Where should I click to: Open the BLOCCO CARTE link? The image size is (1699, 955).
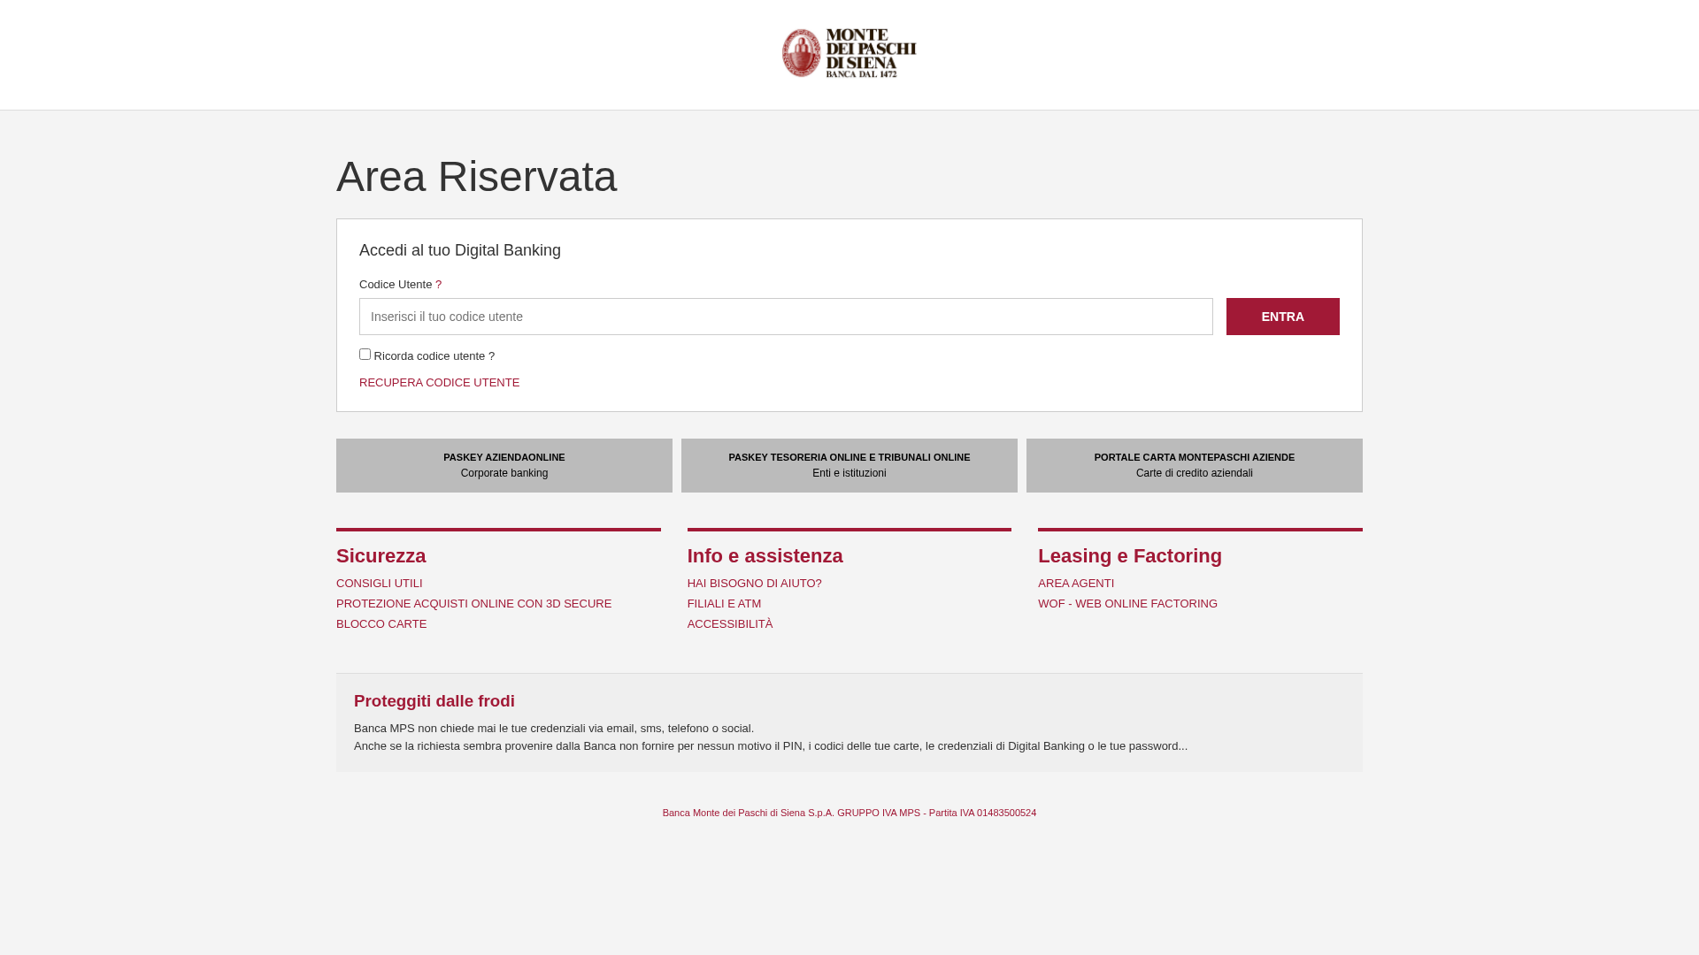[x=381, y=624]
